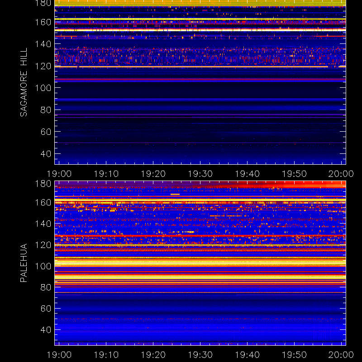
Task: Click the 19:00 time label under Palehua plot
Action: [x=59, y=355]
